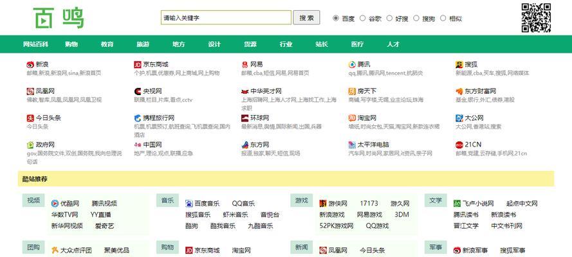The image size is (572, 257).
Task: Open the 旅游 navigation menu item
Action: click(143, 44)
